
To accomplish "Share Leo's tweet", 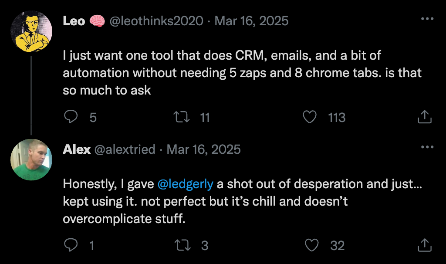I will coord(424,116).
